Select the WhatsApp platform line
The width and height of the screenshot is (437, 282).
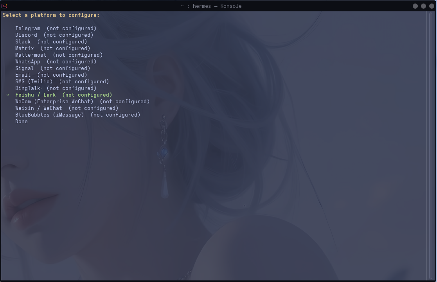tap(28, 62)
